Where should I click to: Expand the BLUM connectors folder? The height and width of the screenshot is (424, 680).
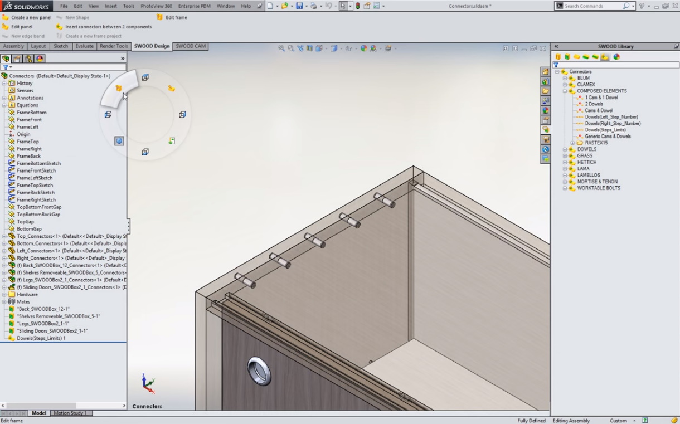pyautogui.click(x=565, y=78)
